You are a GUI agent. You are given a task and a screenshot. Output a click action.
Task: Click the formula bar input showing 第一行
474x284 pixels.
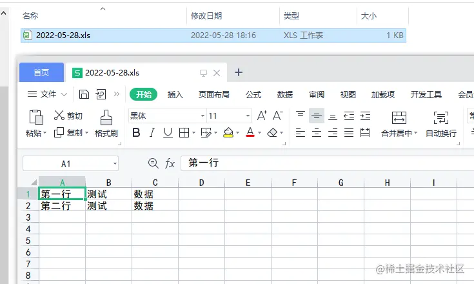pyautogui.click(x=327, y=163)
